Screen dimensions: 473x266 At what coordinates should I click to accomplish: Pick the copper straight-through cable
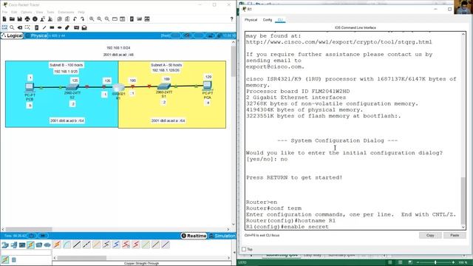coord(77,245)
